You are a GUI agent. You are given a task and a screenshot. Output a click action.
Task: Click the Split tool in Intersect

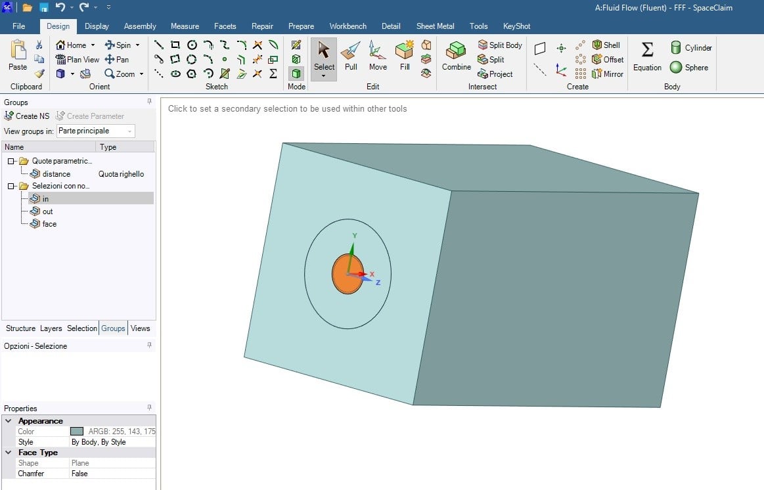click(491, 59)
